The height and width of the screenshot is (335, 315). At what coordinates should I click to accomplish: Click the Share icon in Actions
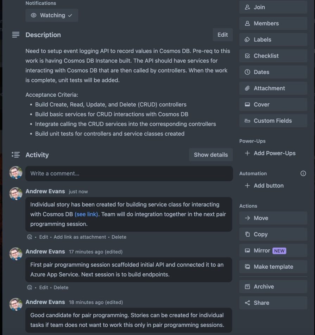point(247,303)
